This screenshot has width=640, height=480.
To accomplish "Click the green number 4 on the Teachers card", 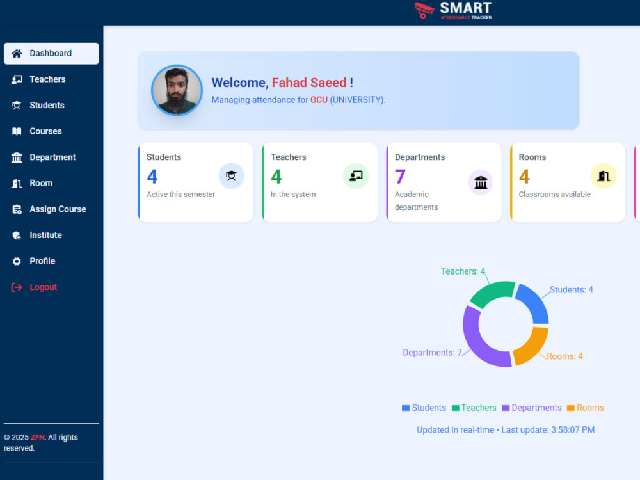I will click(x=276, y=177).
